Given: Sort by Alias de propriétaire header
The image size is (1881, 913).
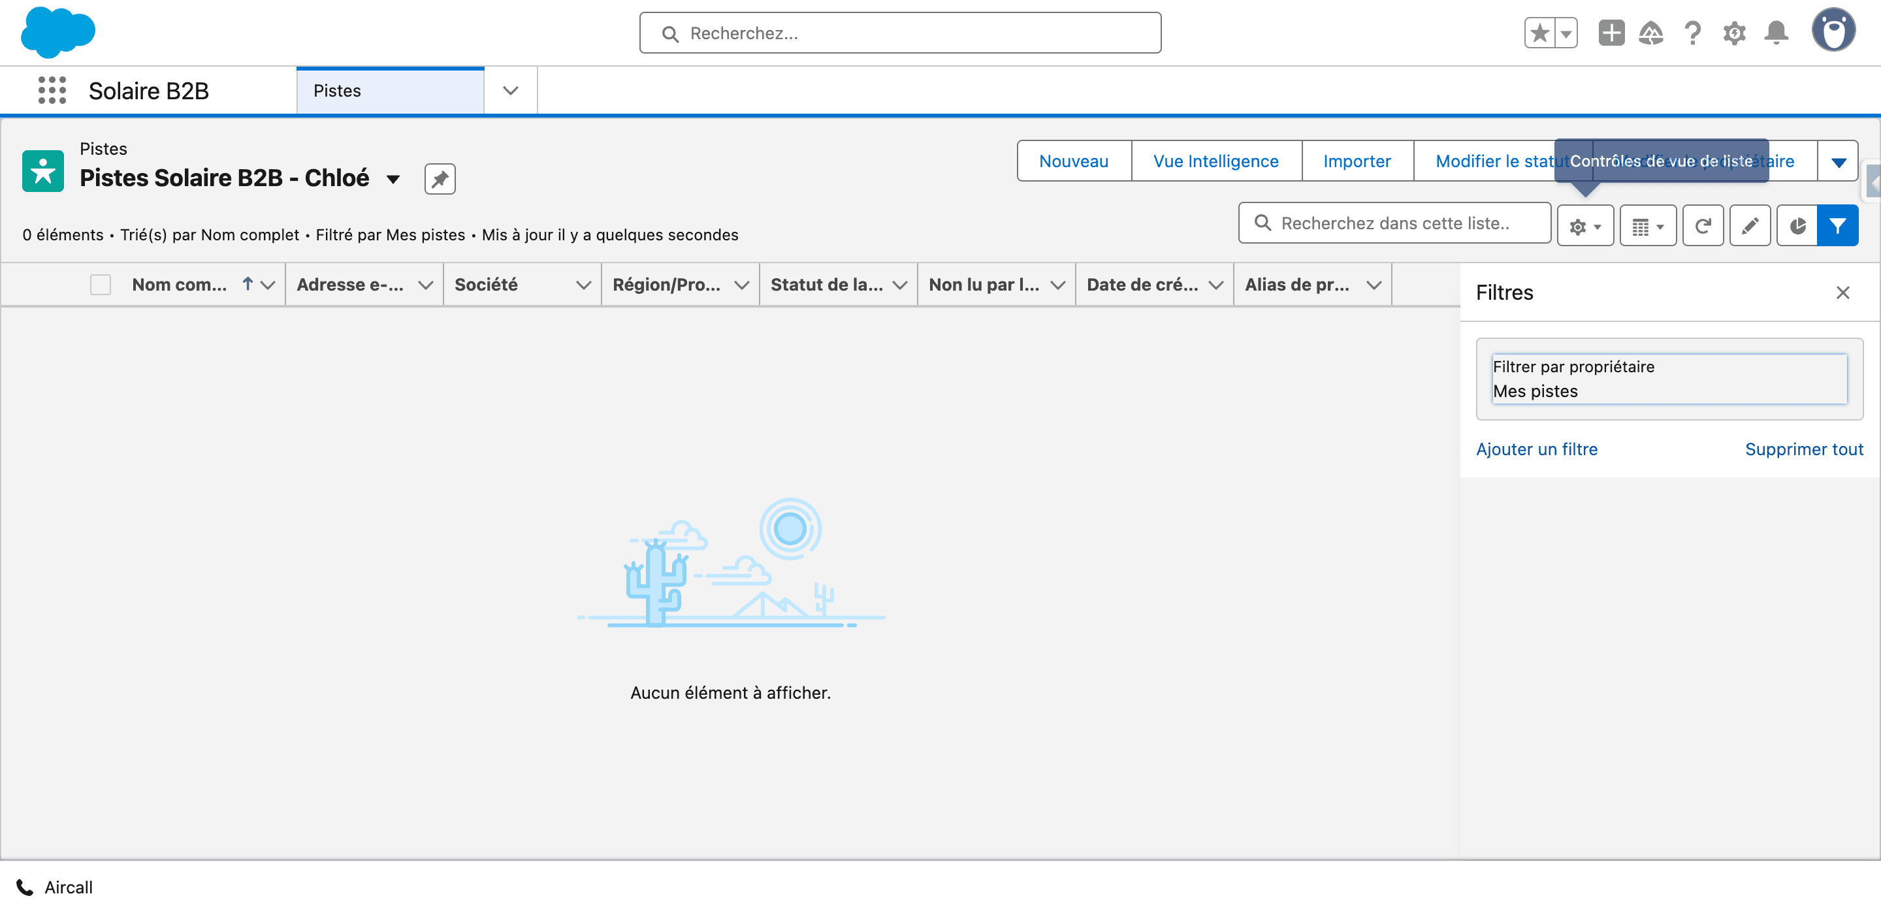Looking at the screenshot, I should (1297, 285).
